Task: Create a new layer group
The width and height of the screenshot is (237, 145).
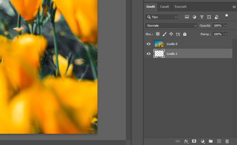Action: [x=211, y=141]
